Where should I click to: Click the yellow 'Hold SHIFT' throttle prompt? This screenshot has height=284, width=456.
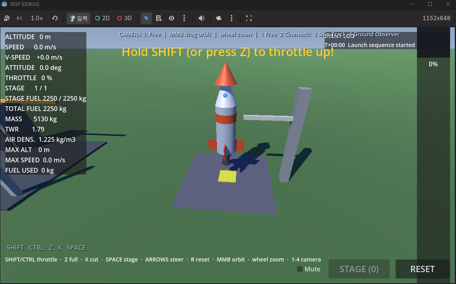point(228,52)
